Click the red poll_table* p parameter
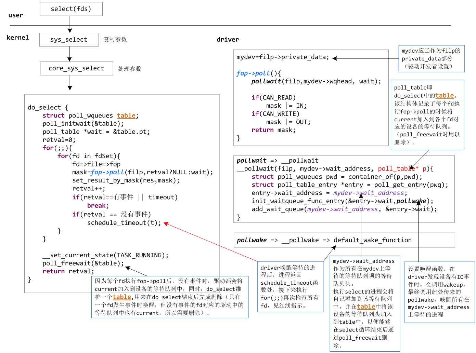This screenshot has width=476, height=353. [x=402, y=169]
